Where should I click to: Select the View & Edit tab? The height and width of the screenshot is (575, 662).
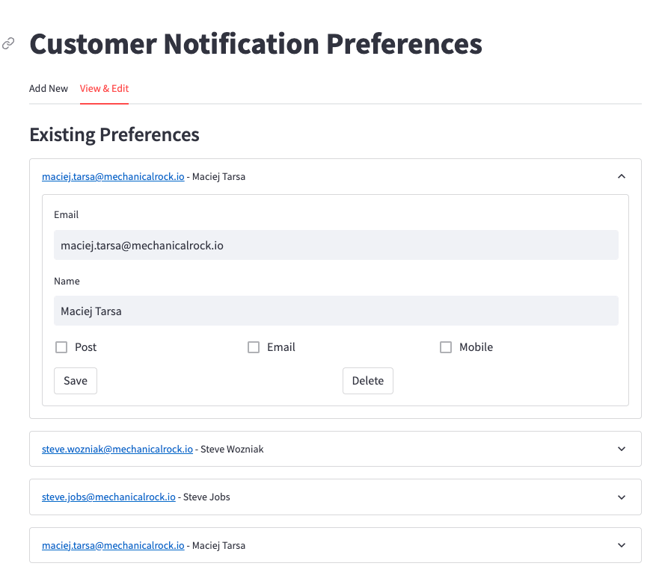click(104, 88)
